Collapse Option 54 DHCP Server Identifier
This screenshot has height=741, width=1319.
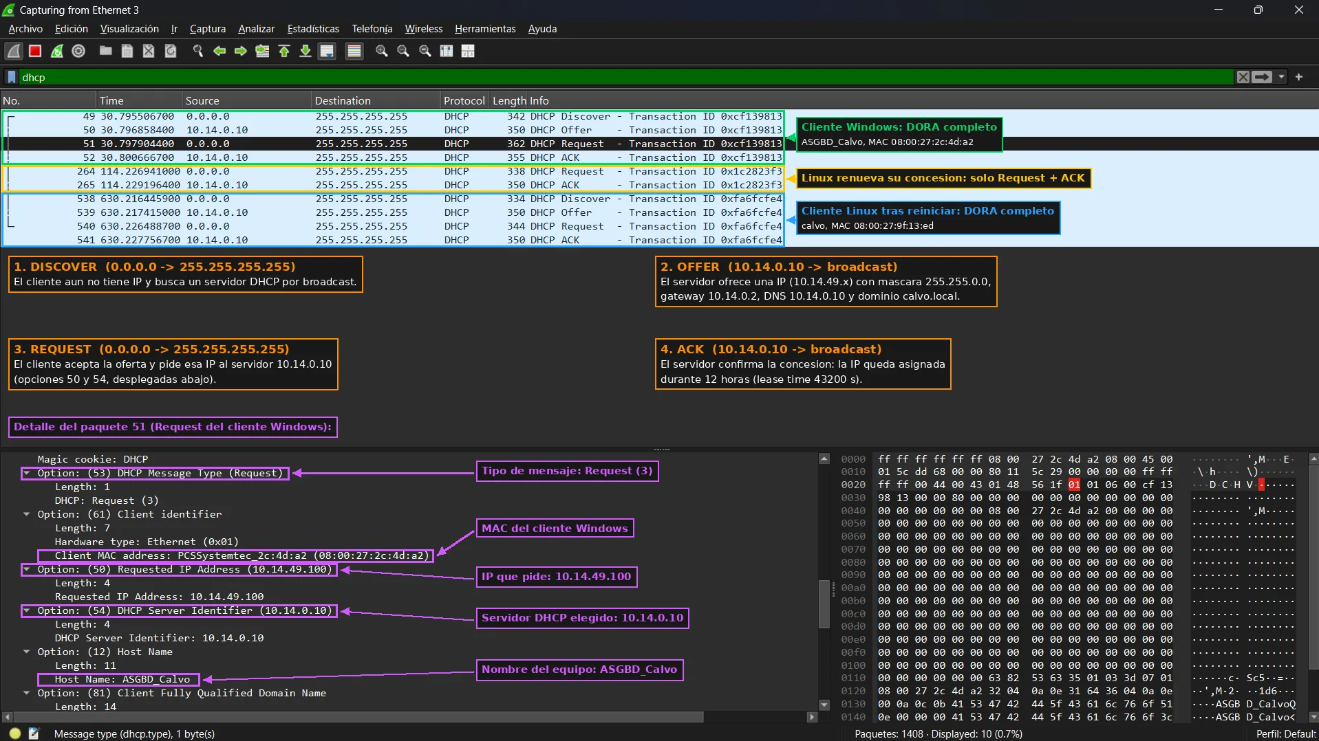click(x=27, y=610)
